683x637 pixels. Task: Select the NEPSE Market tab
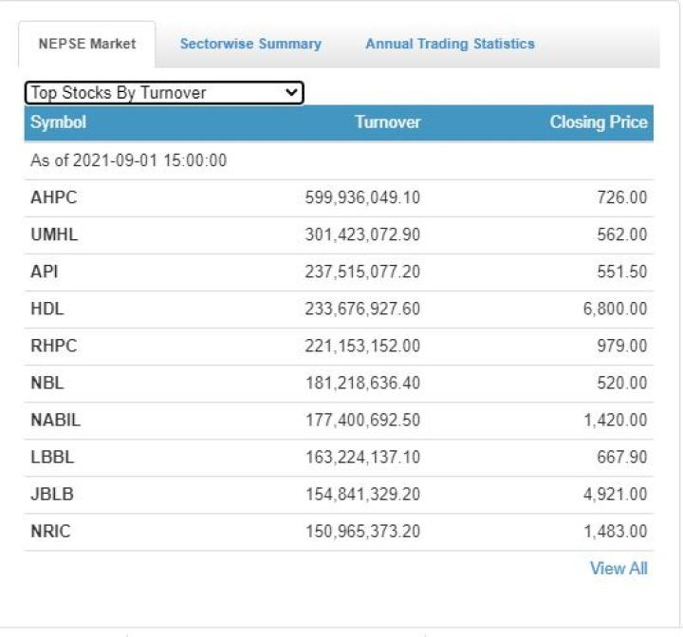pos(87,44)
